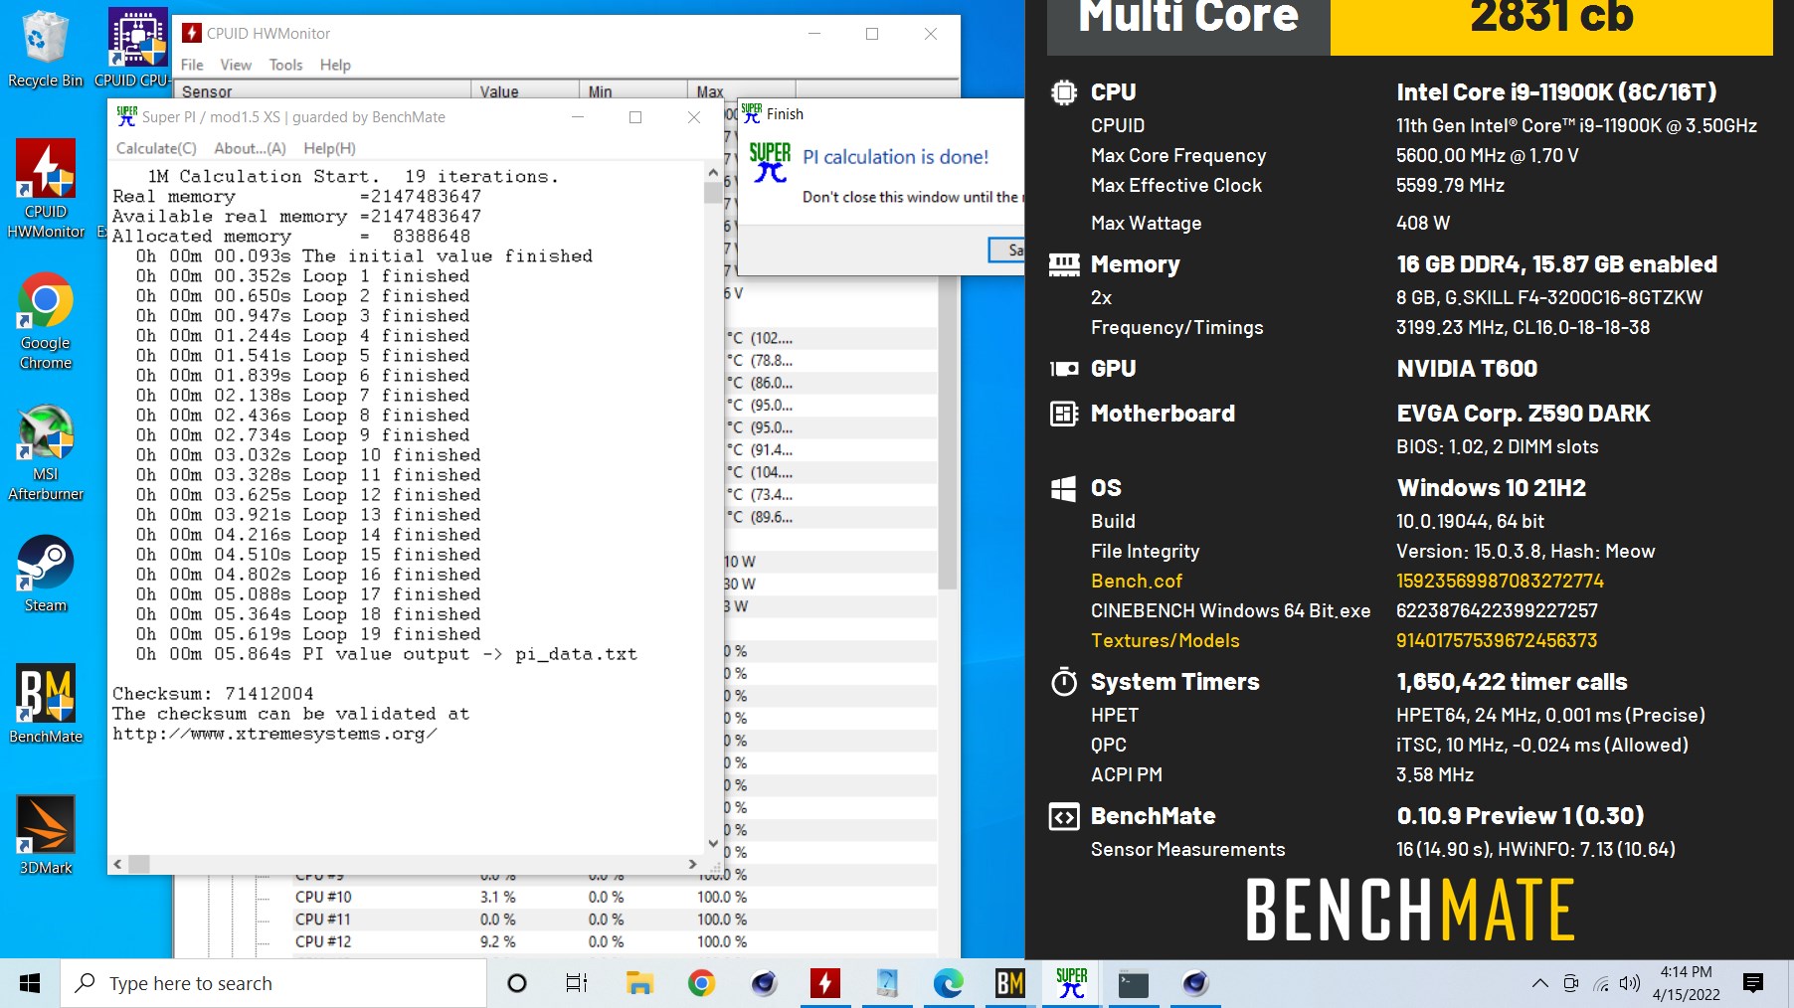Screen dimensions: 1794x1008
Task: Launch CPUID CPU-Z from the desktop
Action: pyautogui.click(x=136, y=48)
